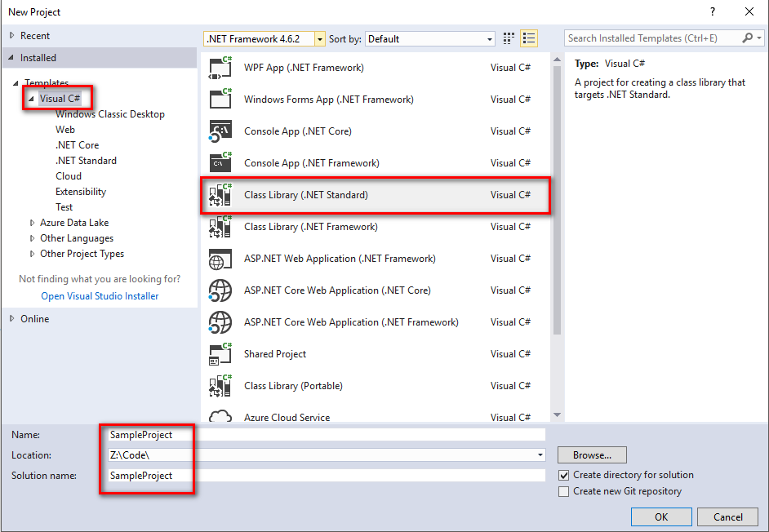Click the template list scroll down arrow
This screenshot has height=532, width=769.
point(557,415)
